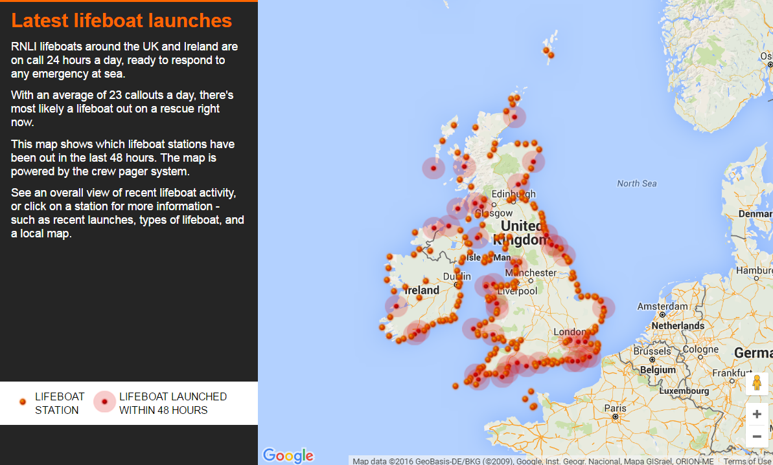Viewport: 773px width, 465px height.
Task: Click the 'LIFEBOAT LAUNCHED WITHIN 48 HOURS' legend label
Action: pyautogui.click(x=173, y=404)
